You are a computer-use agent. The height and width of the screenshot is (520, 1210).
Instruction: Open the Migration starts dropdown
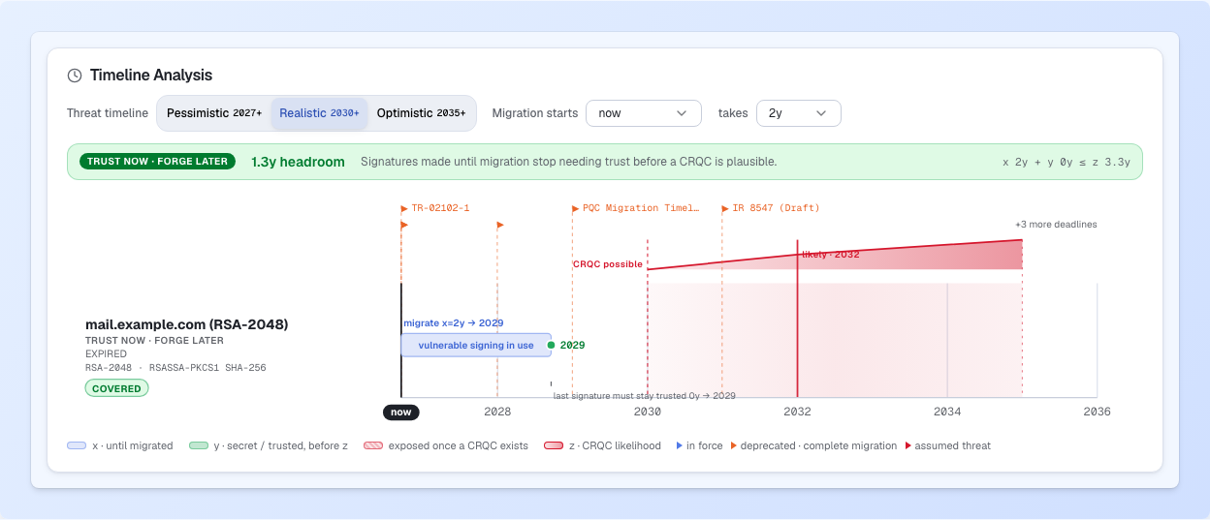643,113
